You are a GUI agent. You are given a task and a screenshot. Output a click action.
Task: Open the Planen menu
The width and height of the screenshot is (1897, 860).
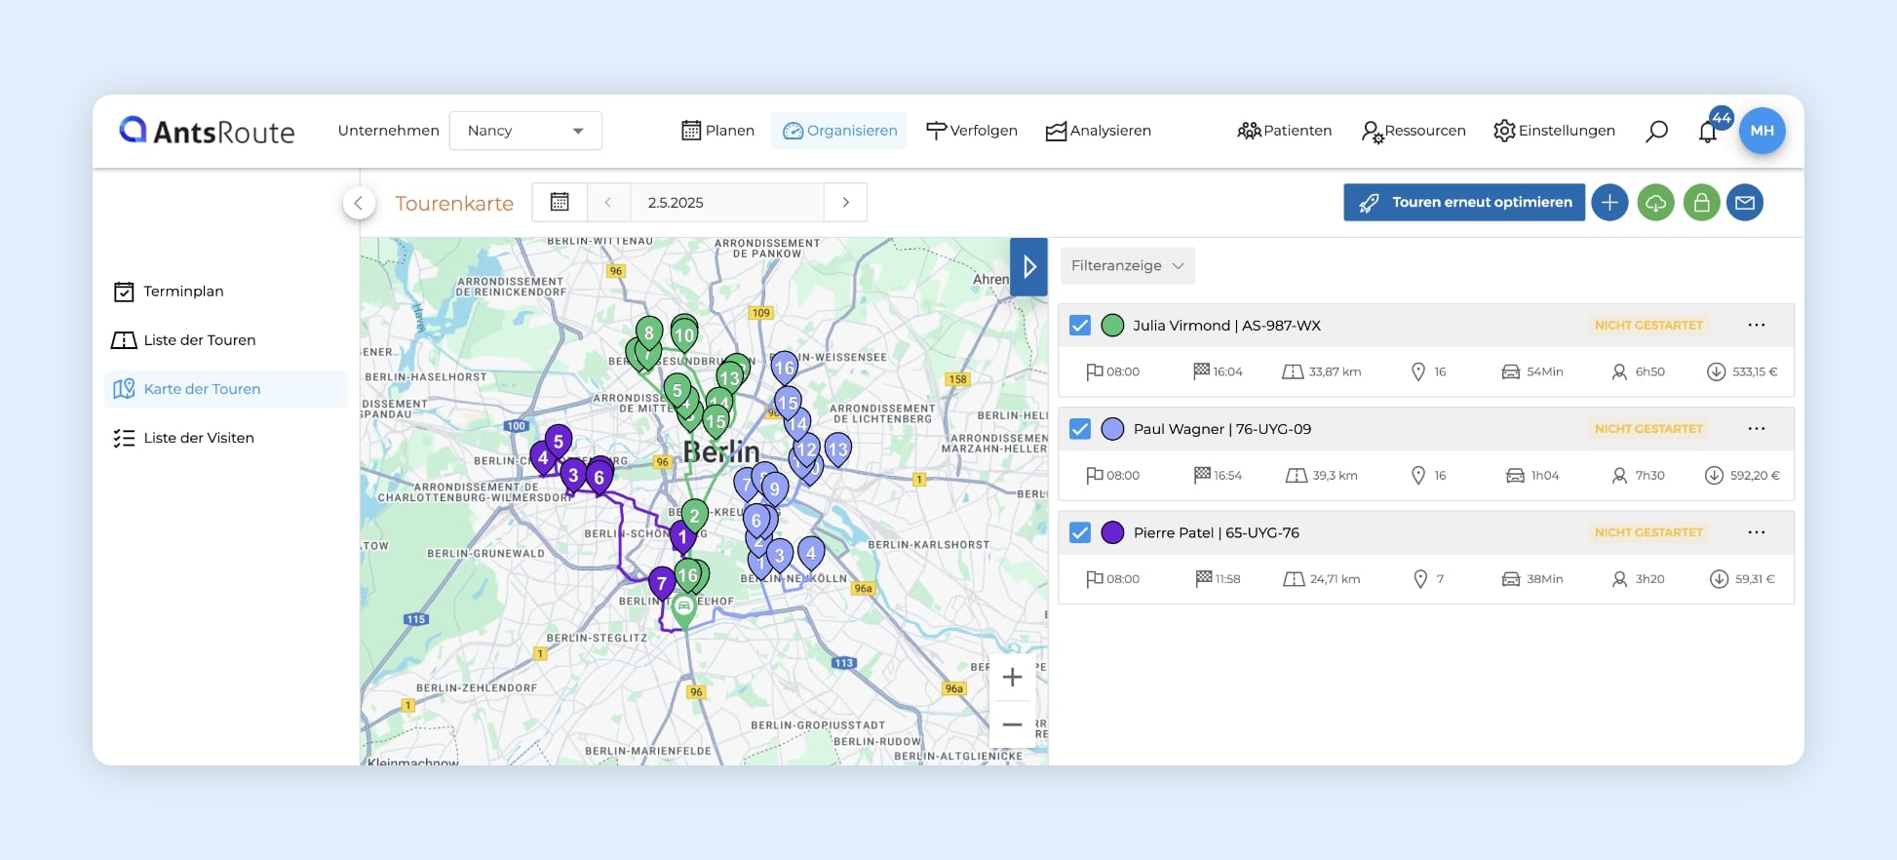pyautogui.click(x=717, y=131)
